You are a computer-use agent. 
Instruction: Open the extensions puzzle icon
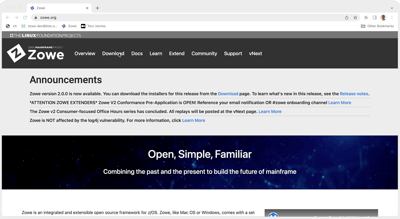pyautogui.click(x=366, y=17)
